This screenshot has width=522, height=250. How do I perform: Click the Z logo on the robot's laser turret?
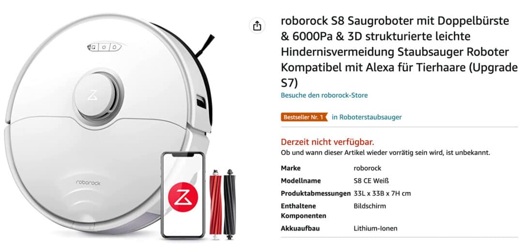(x=92, y=95)
